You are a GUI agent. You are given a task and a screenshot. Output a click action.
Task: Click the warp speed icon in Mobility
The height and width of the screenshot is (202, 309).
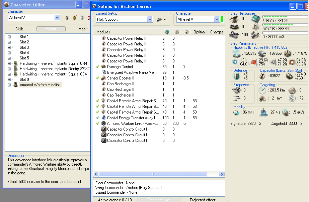285,112
